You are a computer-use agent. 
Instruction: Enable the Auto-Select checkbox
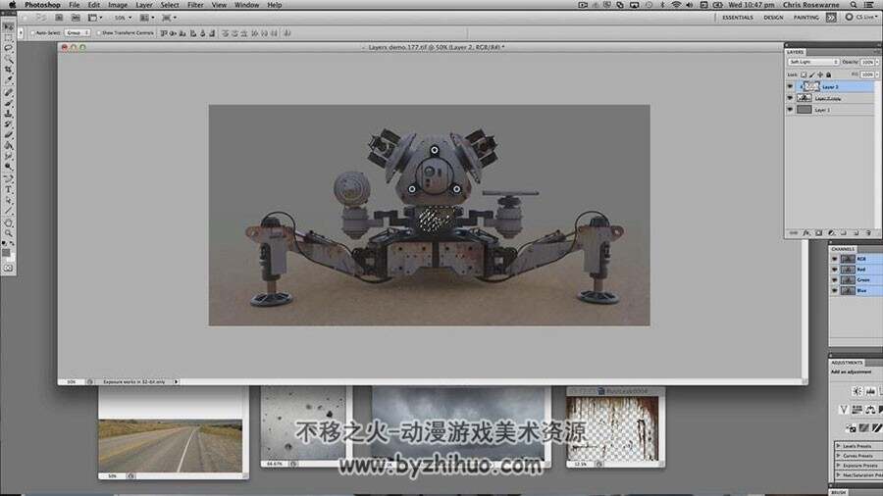pyautogui.click(x=32, y=33)
